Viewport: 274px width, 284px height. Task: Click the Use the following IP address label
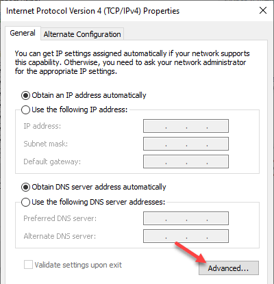79,109
